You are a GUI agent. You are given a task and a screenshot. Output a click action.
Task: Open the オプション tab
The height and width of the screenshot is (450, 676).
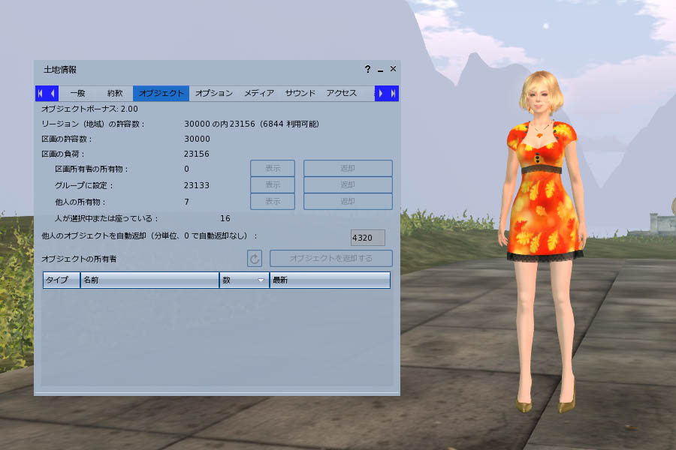coord(214,94)
